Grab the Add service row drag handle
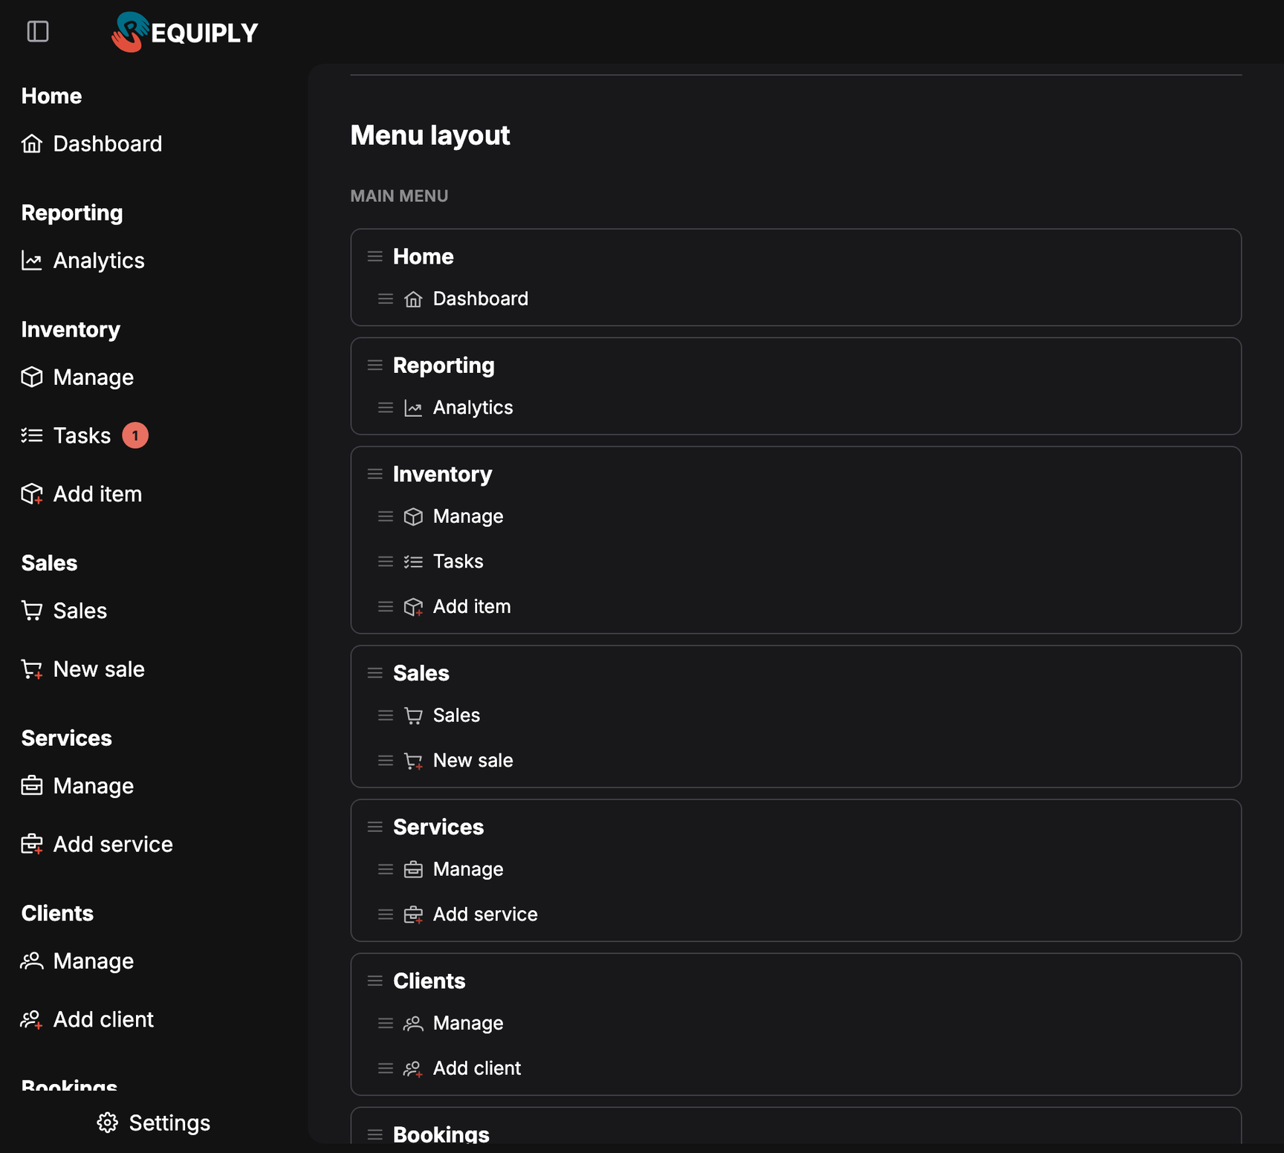 point(386,915)
